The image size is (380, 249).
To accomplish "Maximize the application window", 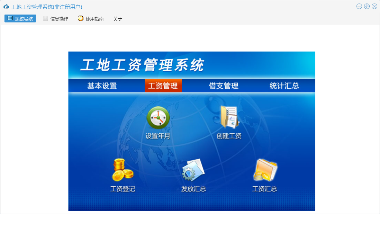I will pyautogui.click(x=367, y=6).
